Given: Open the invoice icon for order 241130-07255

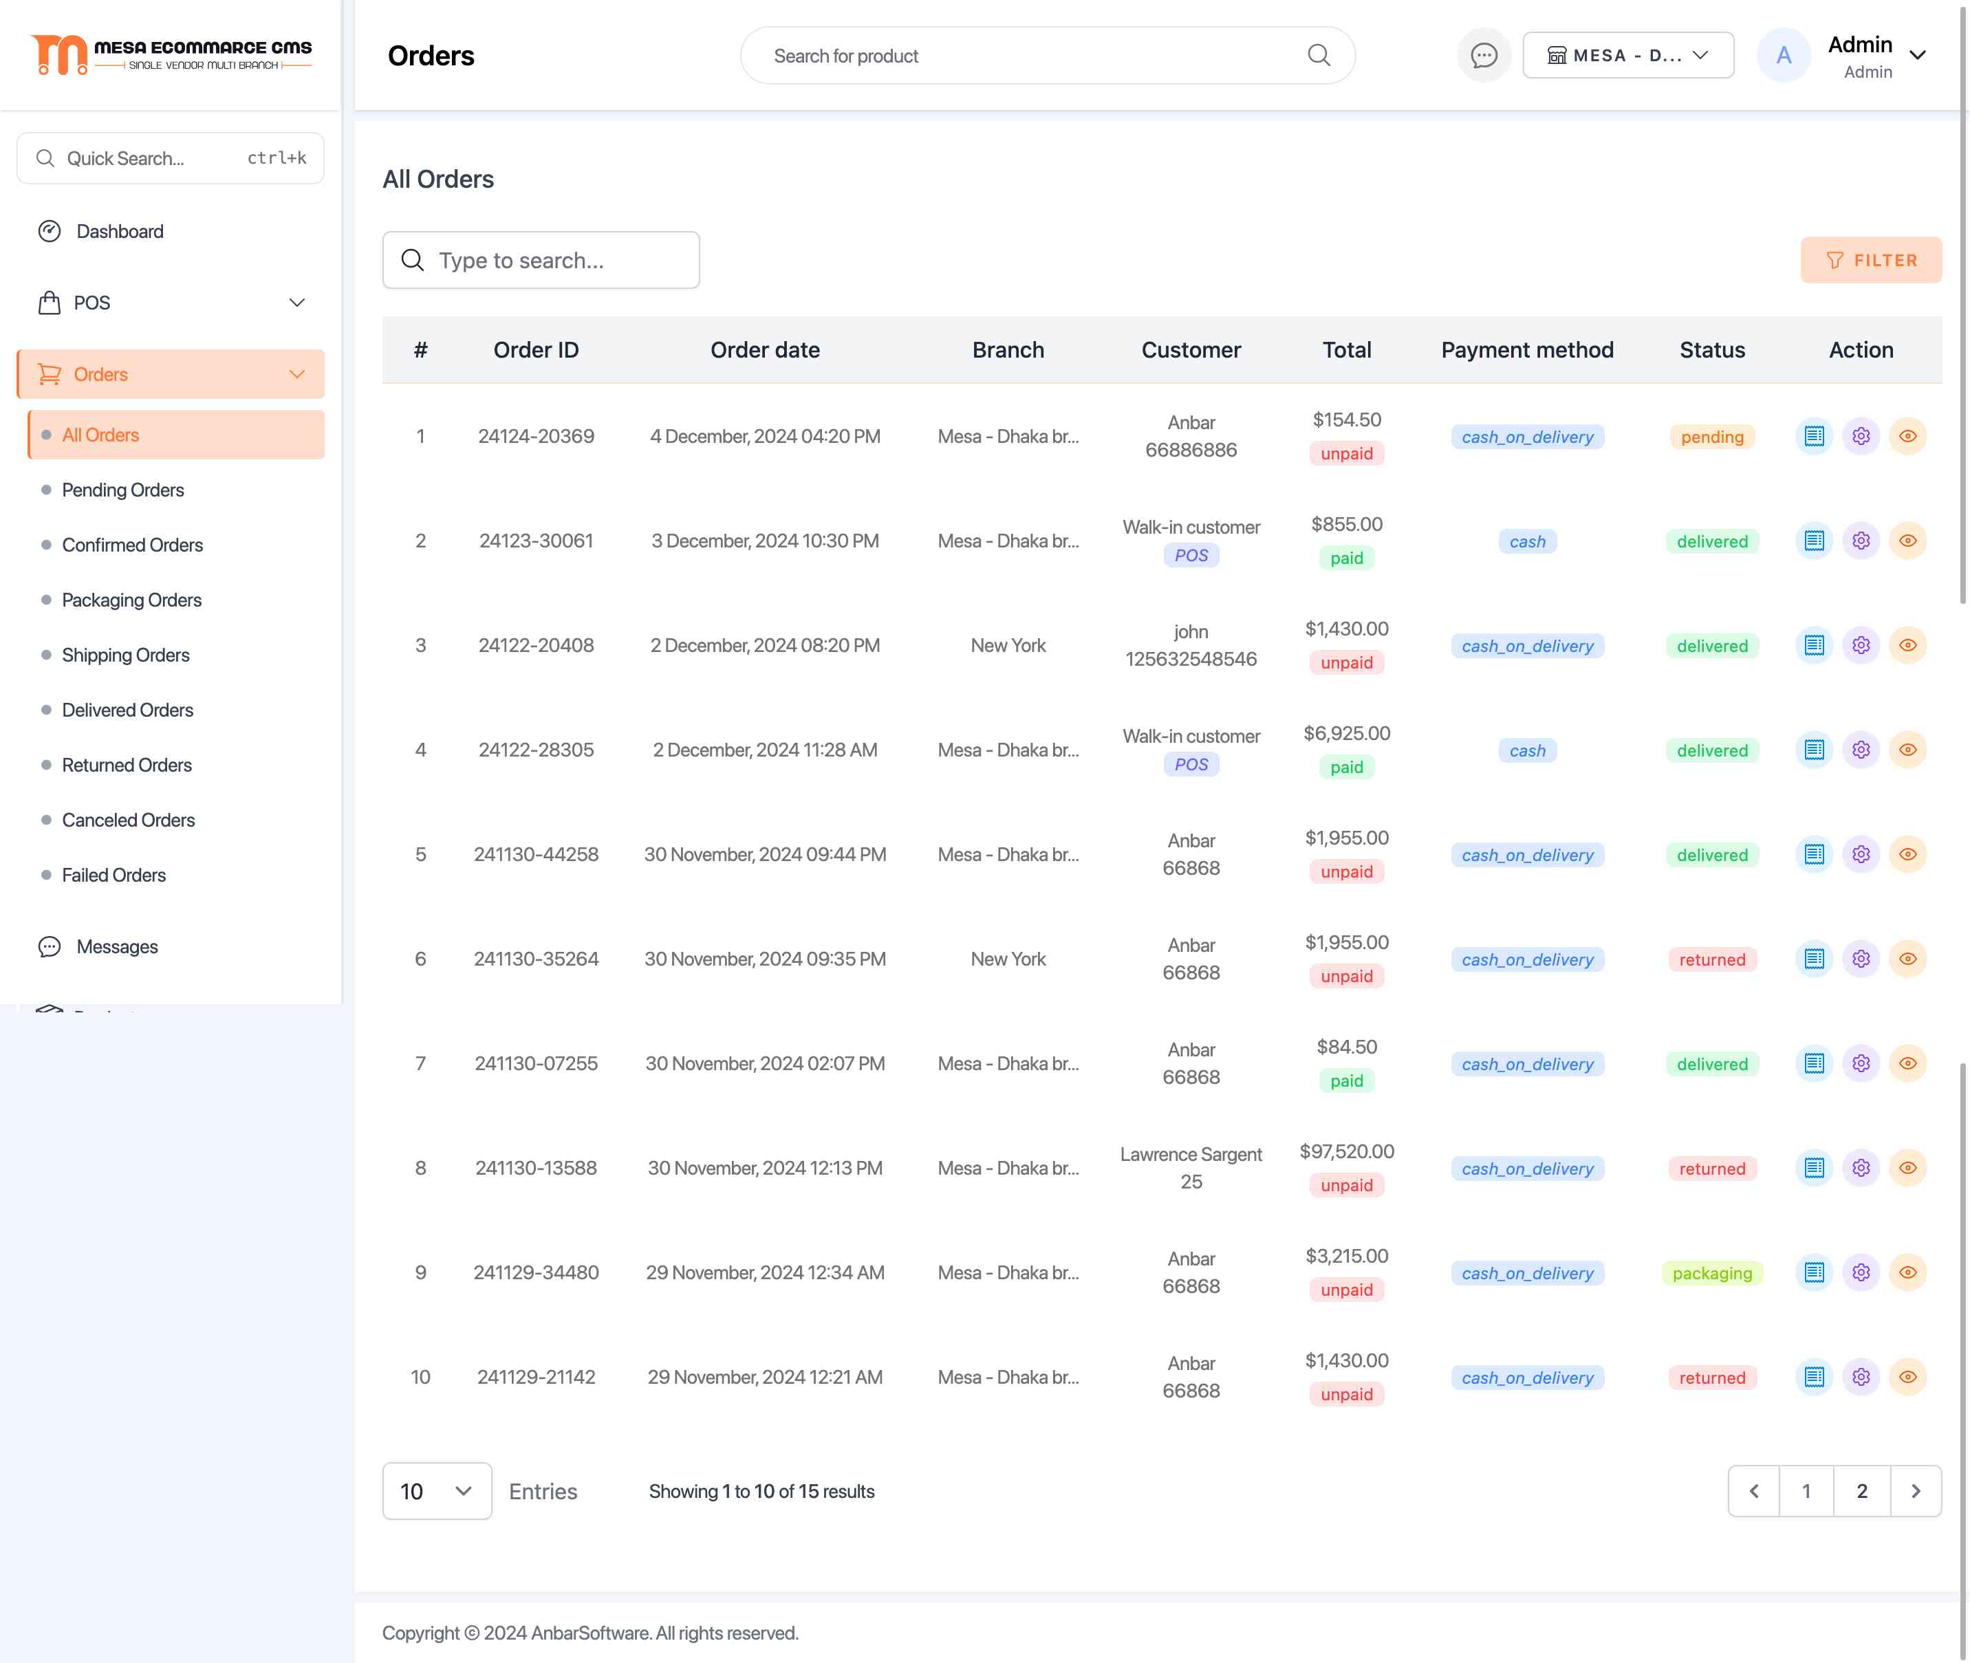Looking at the screenshot, I should pos(1813,1065).
